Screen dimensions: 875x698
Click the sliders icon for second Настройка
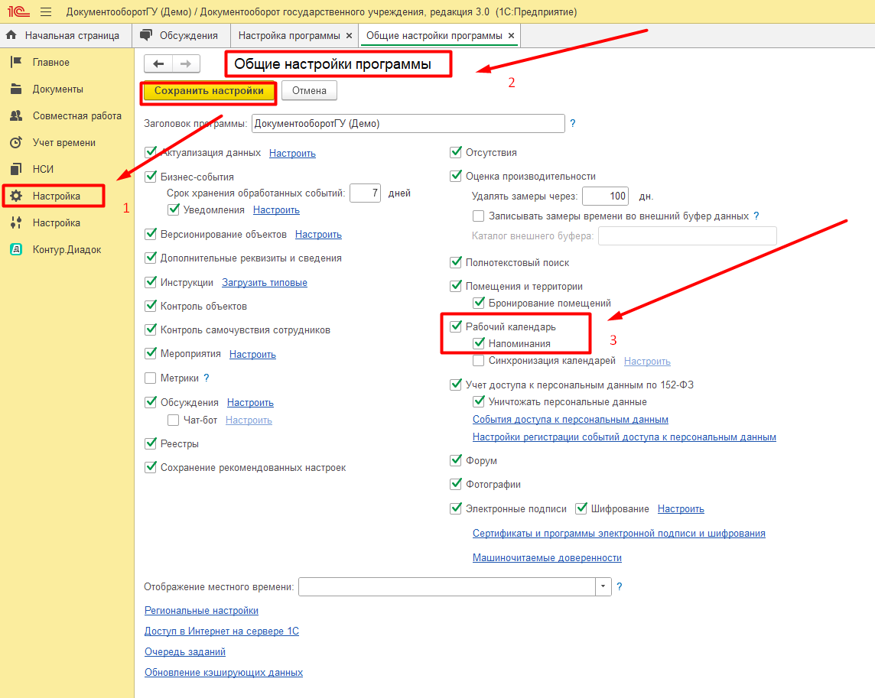click(16, 222)
